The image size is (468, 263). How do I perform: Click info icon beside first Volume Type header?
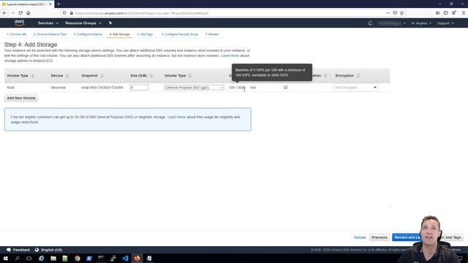pyautogui.click(x=32, y=76)
